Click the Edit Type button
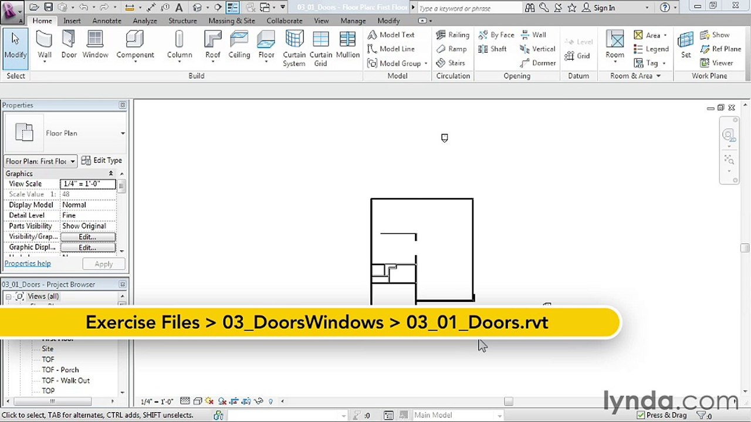 click(102, 161)
